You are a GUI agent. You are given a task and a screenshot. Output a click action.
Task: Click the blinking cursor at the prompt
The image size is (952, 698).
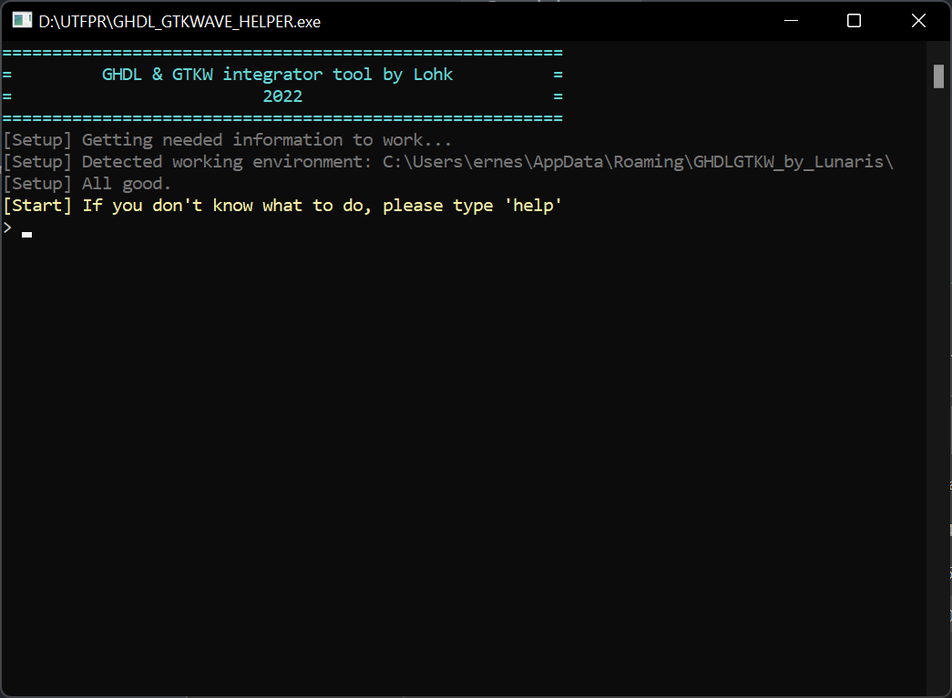pos(26,234)
